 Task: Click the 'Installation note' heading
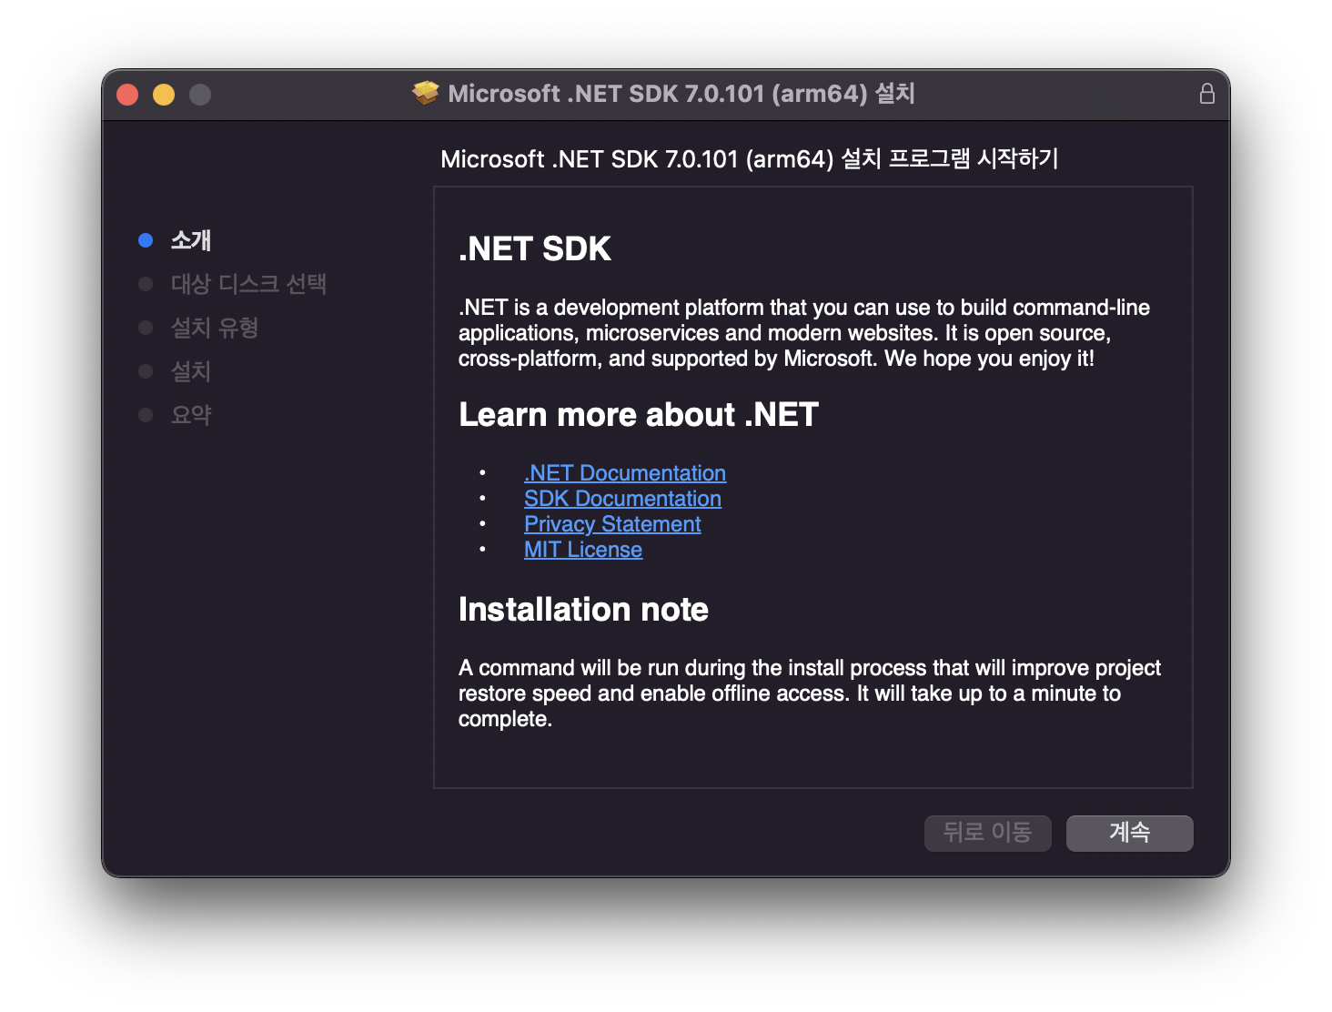(583, 610)
